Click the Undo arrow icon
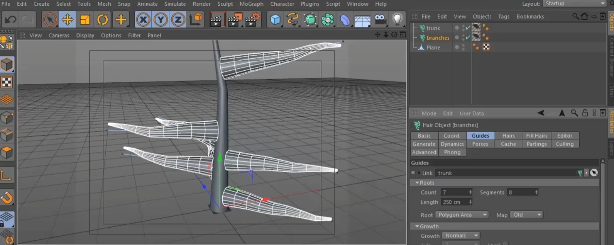 (11, 19)
